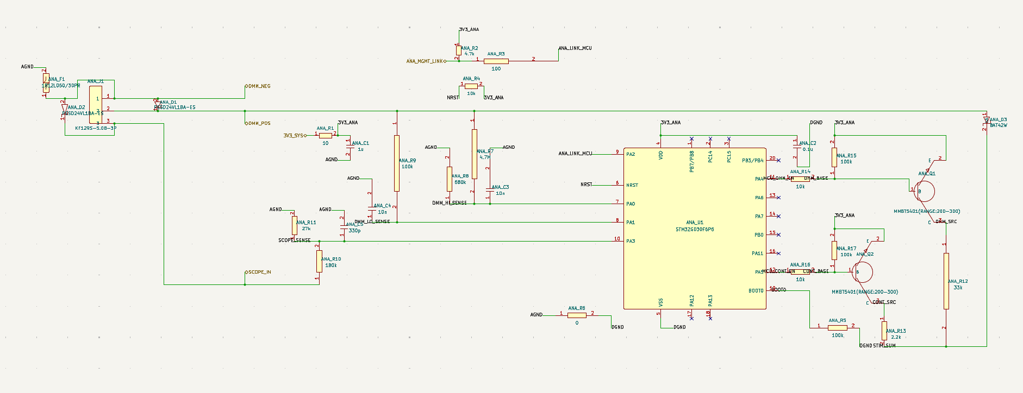The height and width of the screenshot is (393, 1023).
Task: Select the ANA_R9 resistor body
Action: point(397,163)
